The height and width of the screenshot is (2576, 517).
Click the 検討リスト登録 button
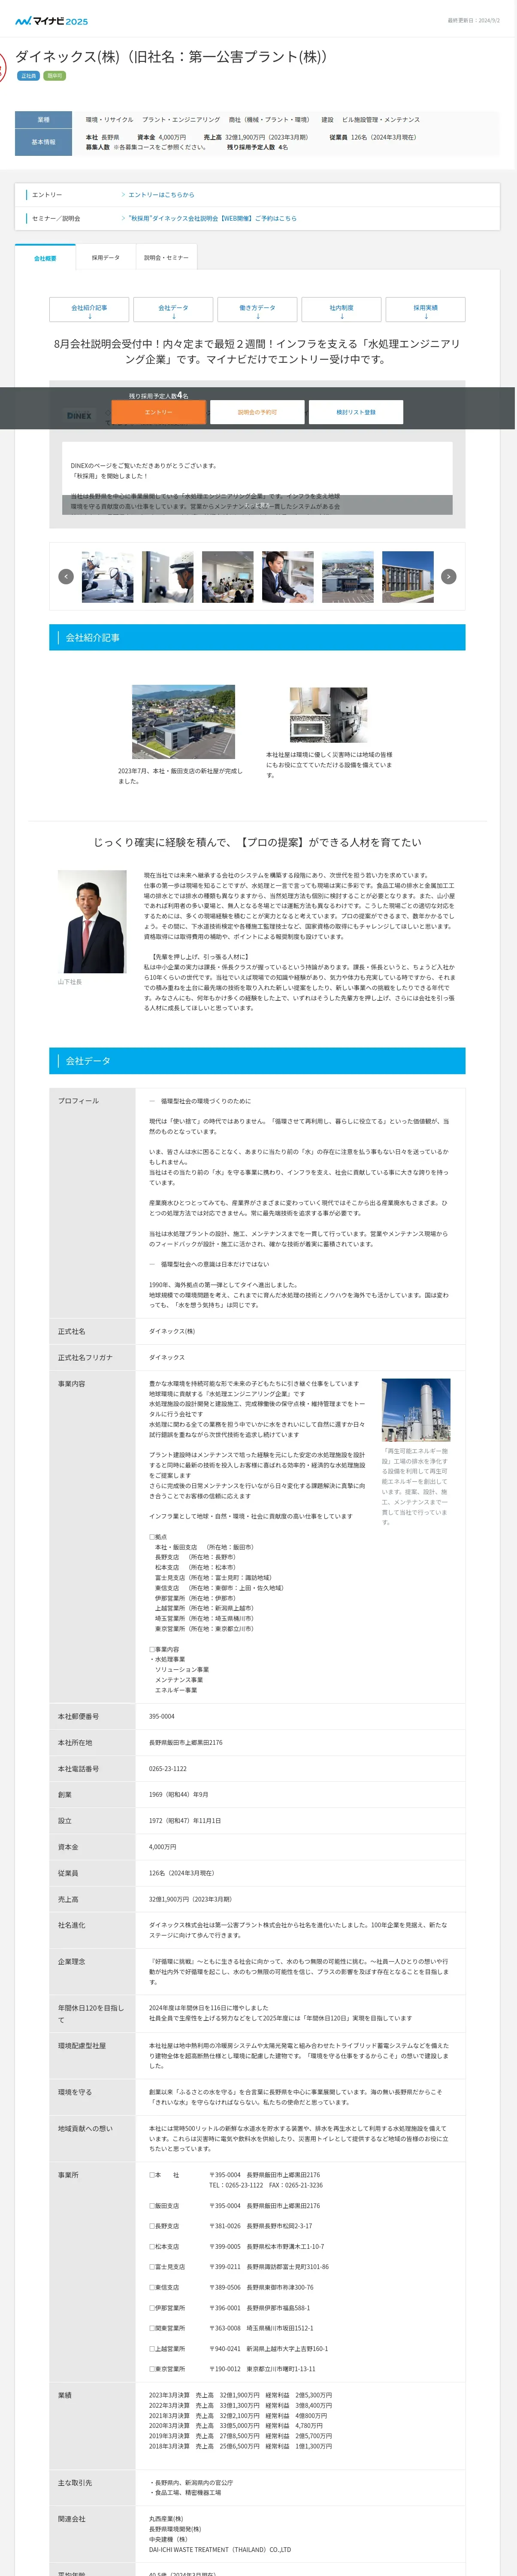click(x=356, y=412)
